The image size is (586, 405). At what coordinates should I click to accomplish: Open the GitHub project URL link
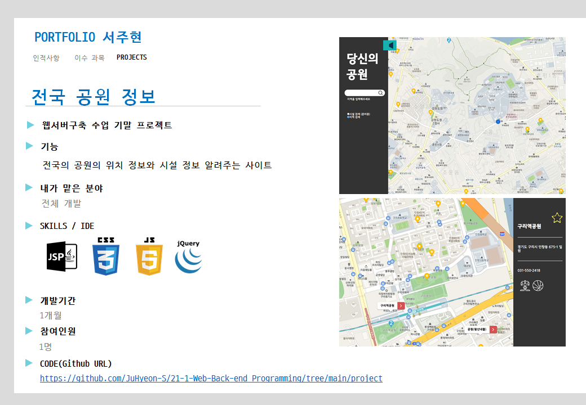click(x=211, y=378)
